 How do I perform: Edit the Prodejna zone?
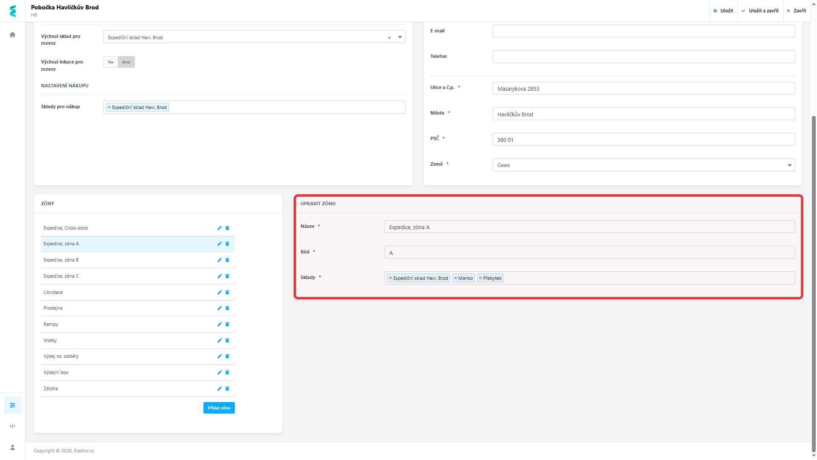(220, 308)
